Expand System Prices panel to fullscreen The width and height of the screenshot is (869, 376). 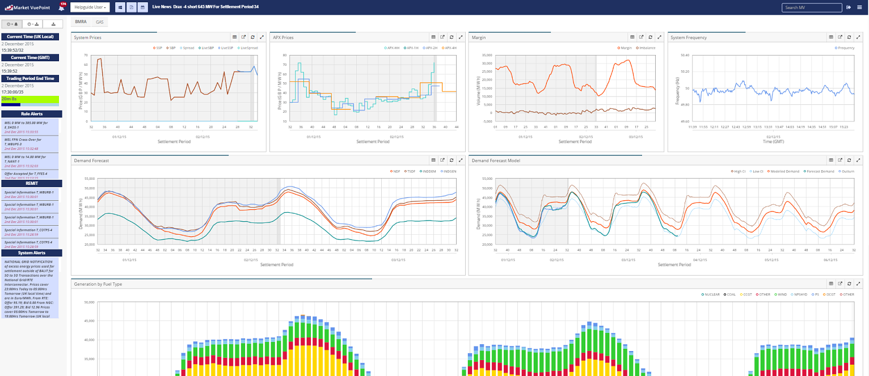pos(261,37)
